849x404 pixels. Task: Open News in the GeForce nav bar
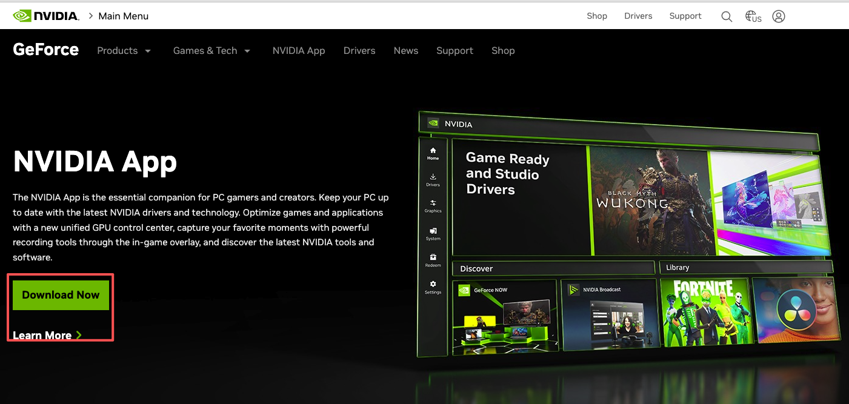406,51
